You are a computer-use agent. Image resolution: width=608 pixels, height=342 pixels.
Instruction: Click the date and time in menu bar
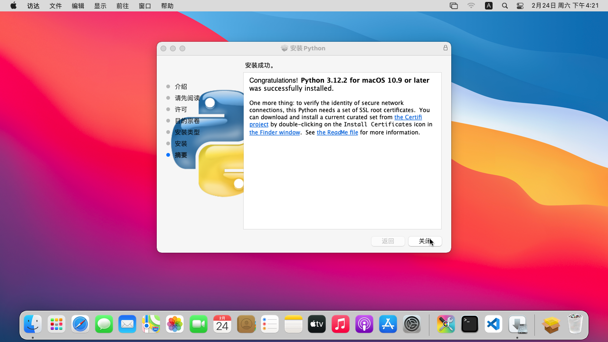565,6
